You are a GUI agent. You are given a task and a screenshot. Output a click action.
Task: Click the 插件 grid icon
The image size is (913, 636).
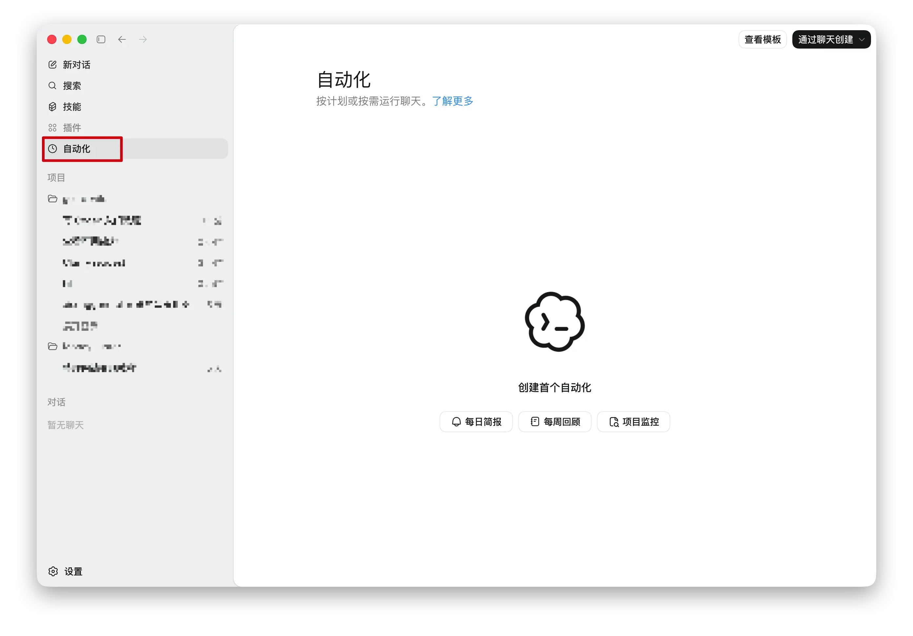[x=52, y=128]
